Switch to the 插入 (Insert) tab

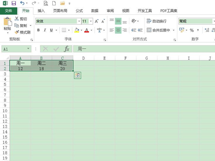point(41,11)
